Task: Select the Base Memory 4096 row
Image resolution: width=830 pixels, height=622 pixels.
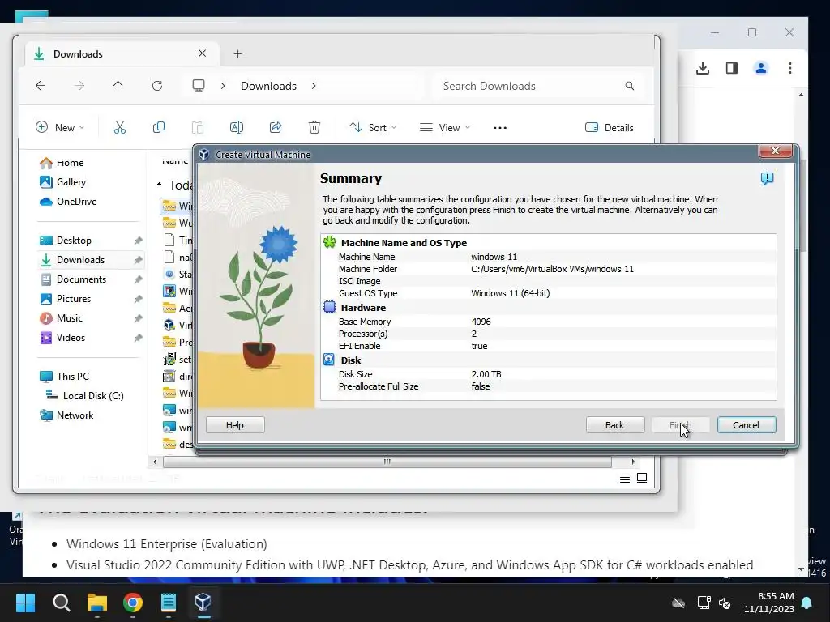Action: 549,322
